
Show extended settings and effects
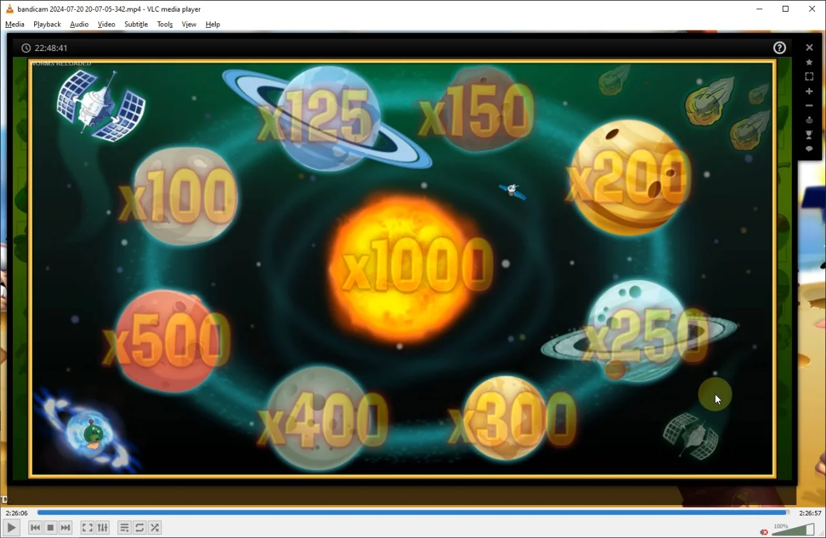pyautogui.click(x=103, y=528)
